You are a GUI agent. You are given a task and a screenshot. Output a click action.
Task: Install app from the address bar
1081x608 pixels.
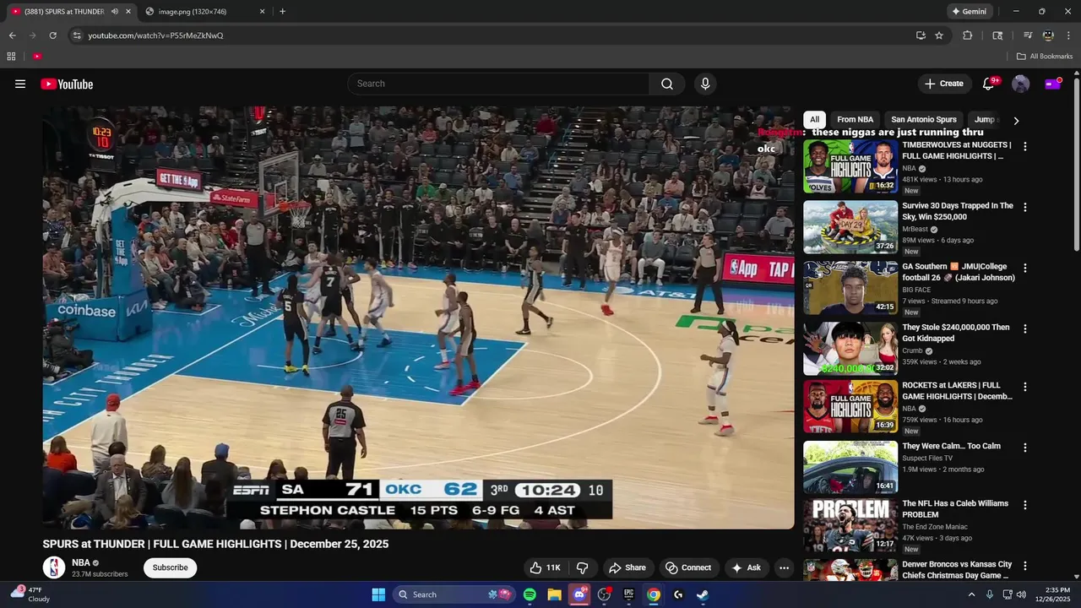(x=921, y=35)
